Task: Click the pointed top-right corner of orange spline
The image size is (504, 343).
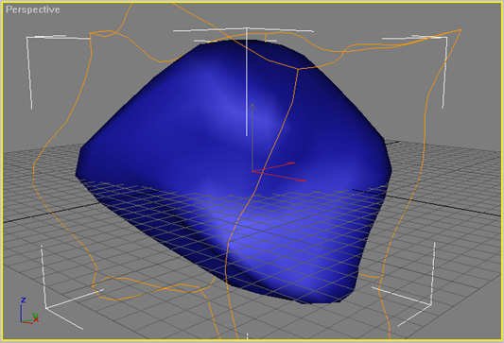Action: point(461,30)
